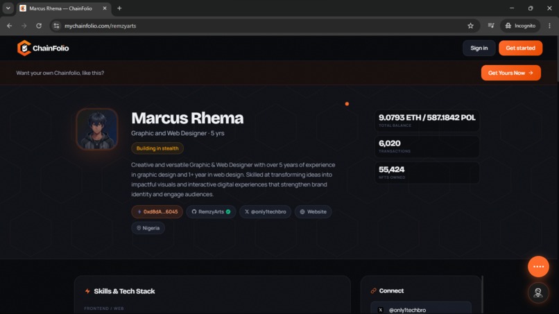Viewport: 559px width, 314px height.
Task: Minimize the browser window
Action: point(512,8)
